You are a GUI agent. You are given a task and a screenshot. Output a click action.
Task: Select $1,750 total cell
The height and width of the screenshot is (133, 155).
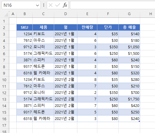click(x=129, y=99)
